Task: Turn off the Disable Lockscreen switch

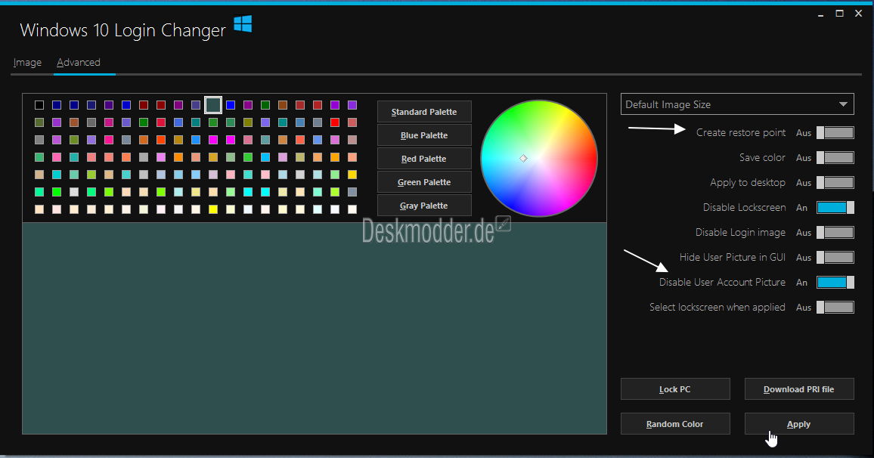Action: (835, 207)
